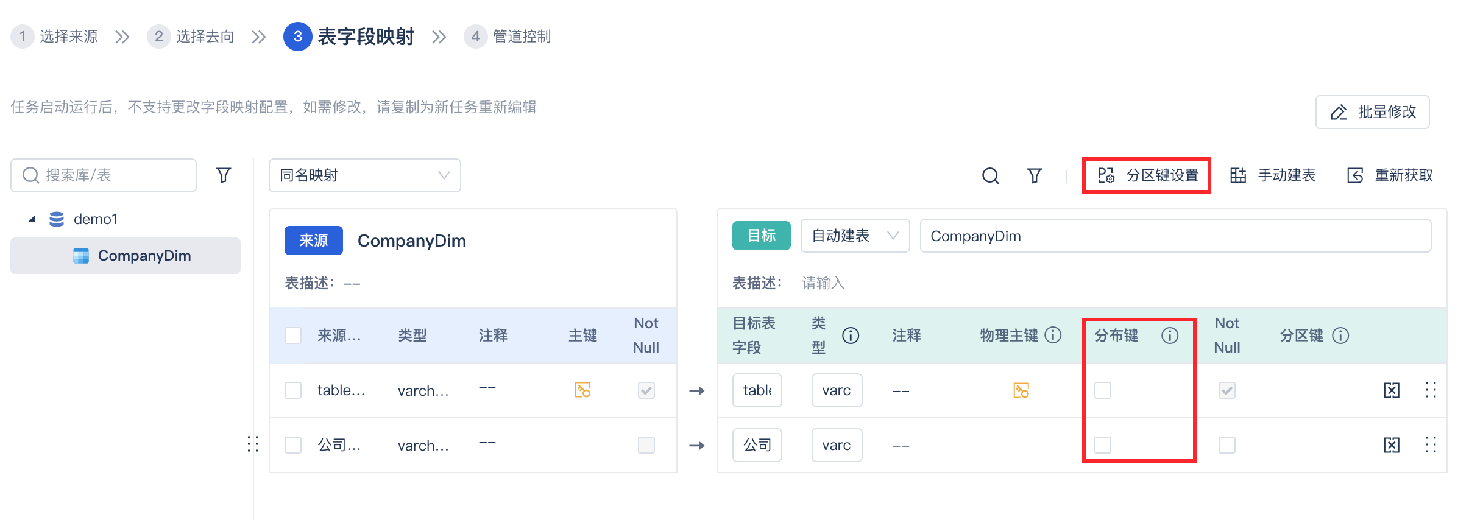1483x520 pixels.
Task: Open the 自动建表 table creation dropdown
Action: pyautogui.click(x=854, y=236)
